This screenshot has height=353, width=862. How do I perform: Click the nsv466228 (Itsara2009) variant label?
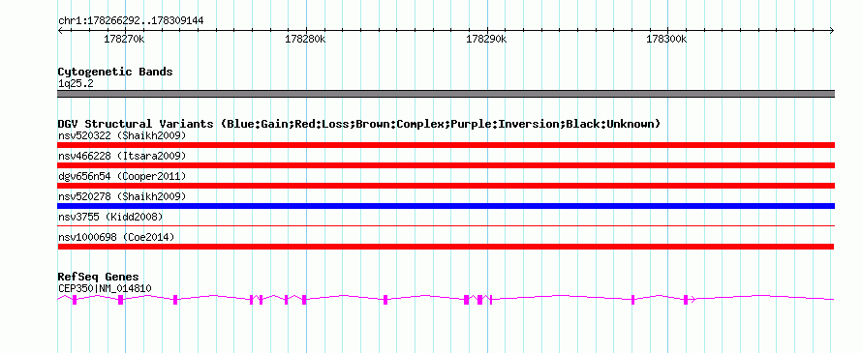tap(122, 156)
